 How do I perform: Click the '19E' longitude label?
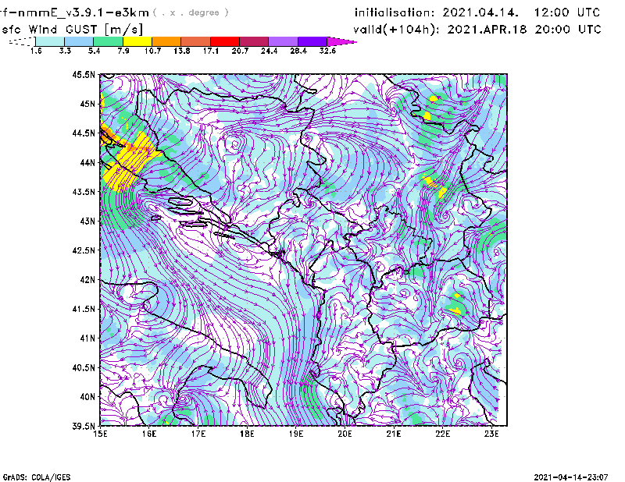(296, 434)
